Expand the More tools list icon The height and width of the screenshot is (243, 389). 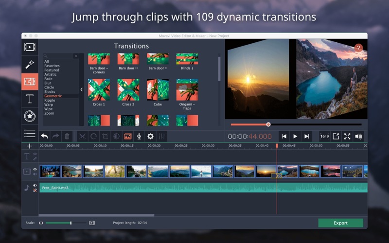coord(30,133)
